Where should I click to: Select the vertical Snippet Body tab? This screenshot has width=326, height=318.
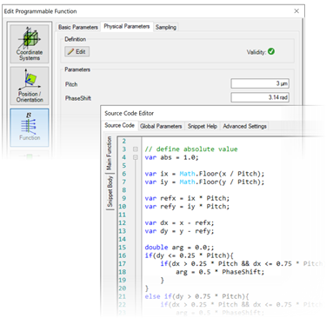point(110,191)
